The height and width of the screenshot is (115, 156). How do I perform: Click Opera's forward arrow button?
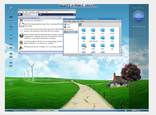point(26,18)
